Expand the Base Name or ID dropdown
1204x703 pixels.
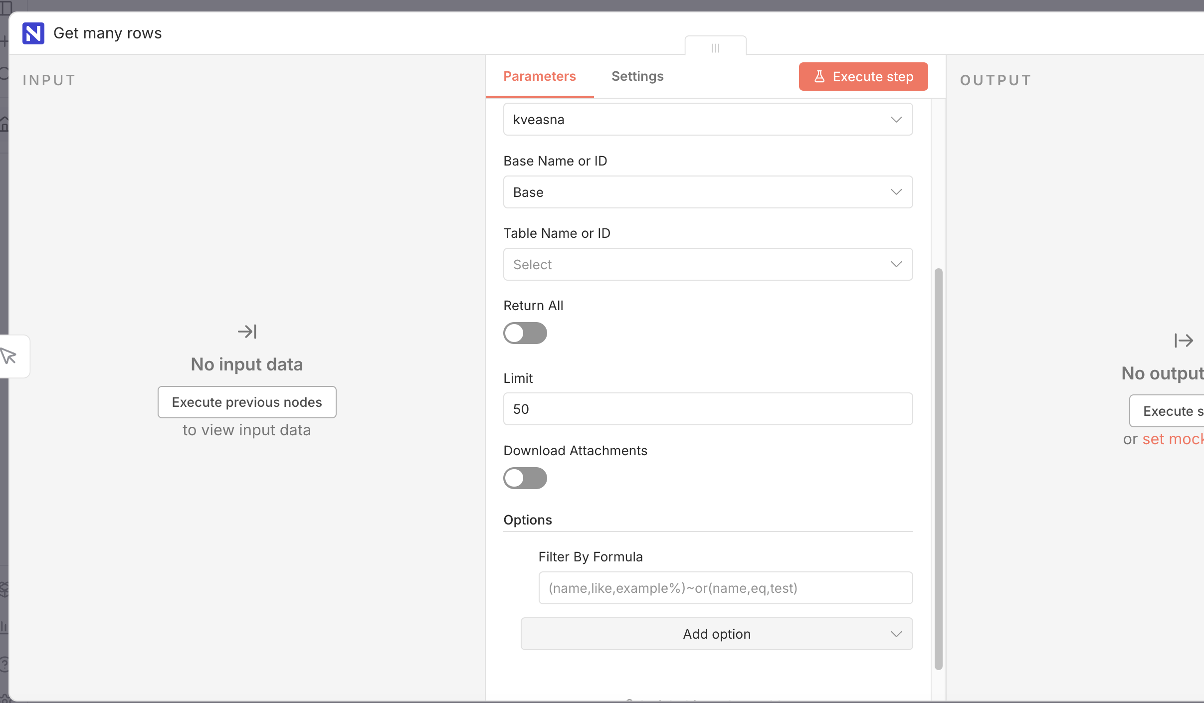(x=708, y=192)
